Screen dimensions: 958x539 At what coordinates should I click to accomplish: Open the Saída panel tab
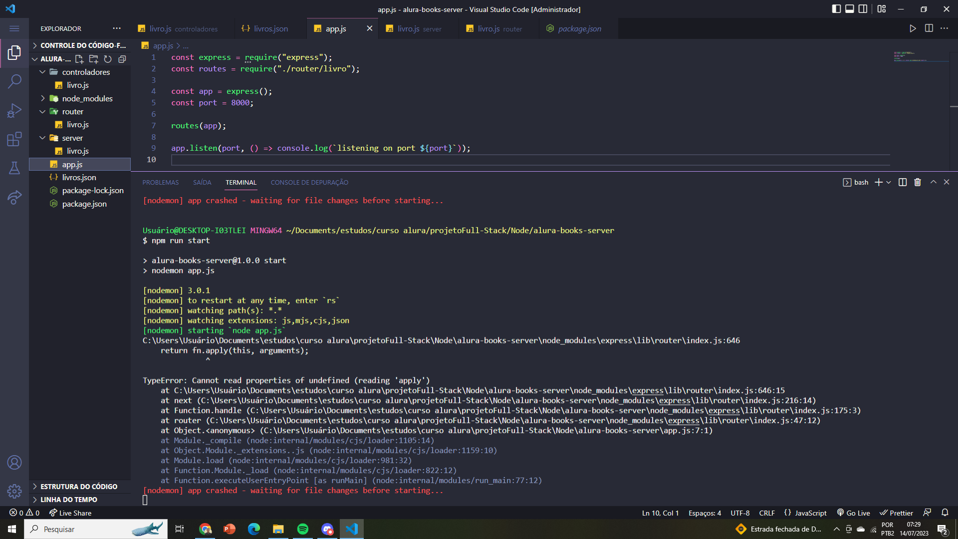click(x=202, y=182)
